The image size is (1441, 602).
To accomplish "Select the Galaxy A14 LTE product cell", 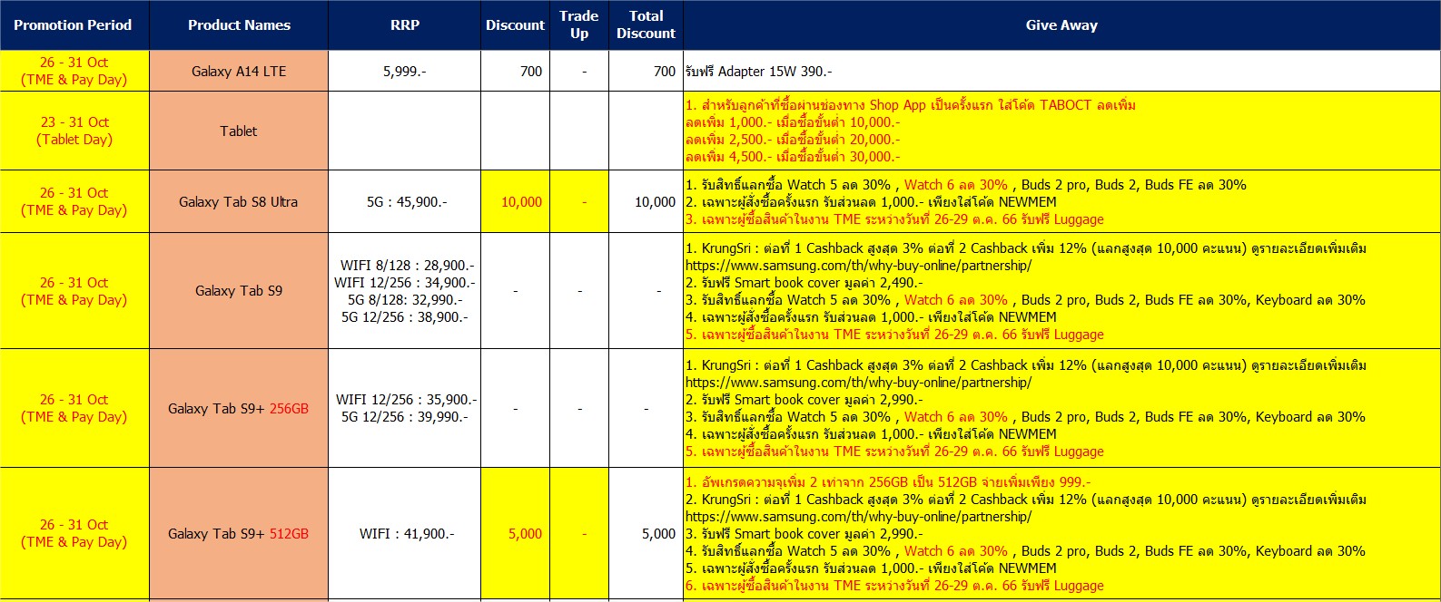I will coord(239,71).
